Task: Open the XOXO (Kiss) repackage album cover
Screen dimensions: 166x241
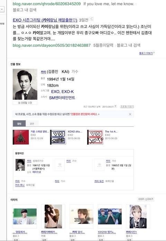Action: click(58, 137)
